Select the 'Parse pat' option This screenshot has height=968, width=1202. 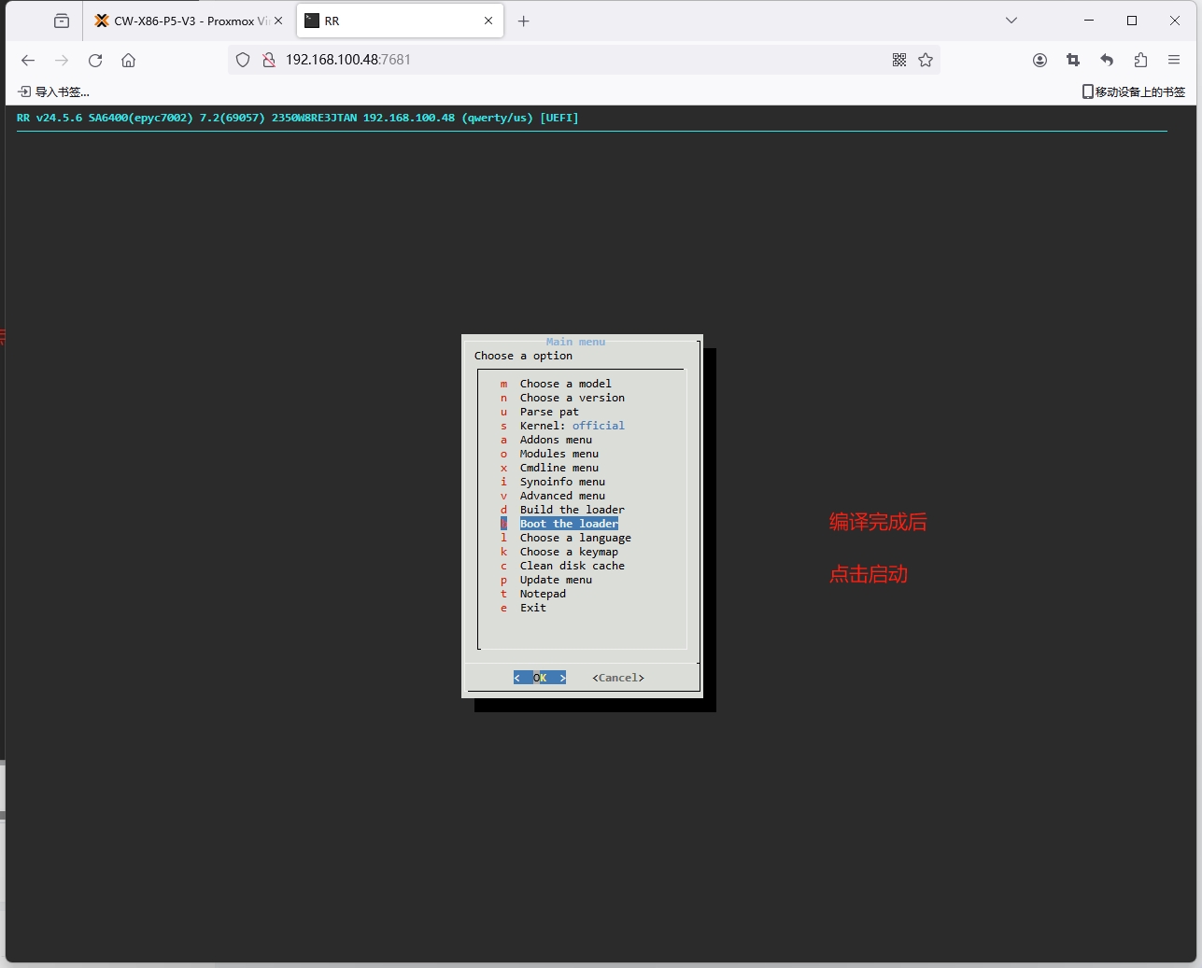tap(548, 412)
